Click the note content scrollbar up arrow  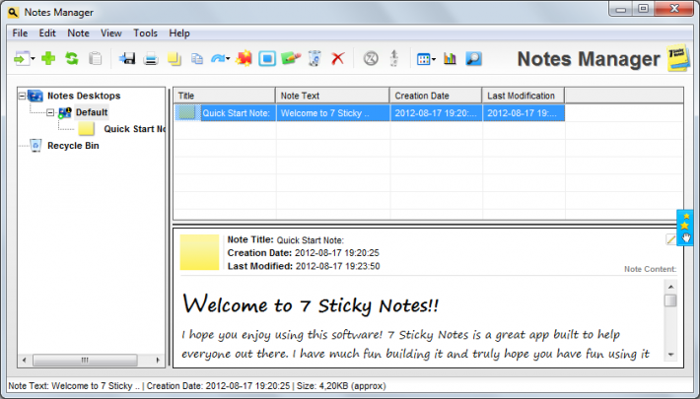pyautogui.click(x=670, y=287)
